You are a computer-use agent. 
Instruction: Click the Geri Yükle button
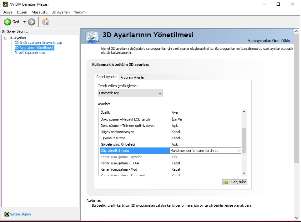tap(234, 182)
